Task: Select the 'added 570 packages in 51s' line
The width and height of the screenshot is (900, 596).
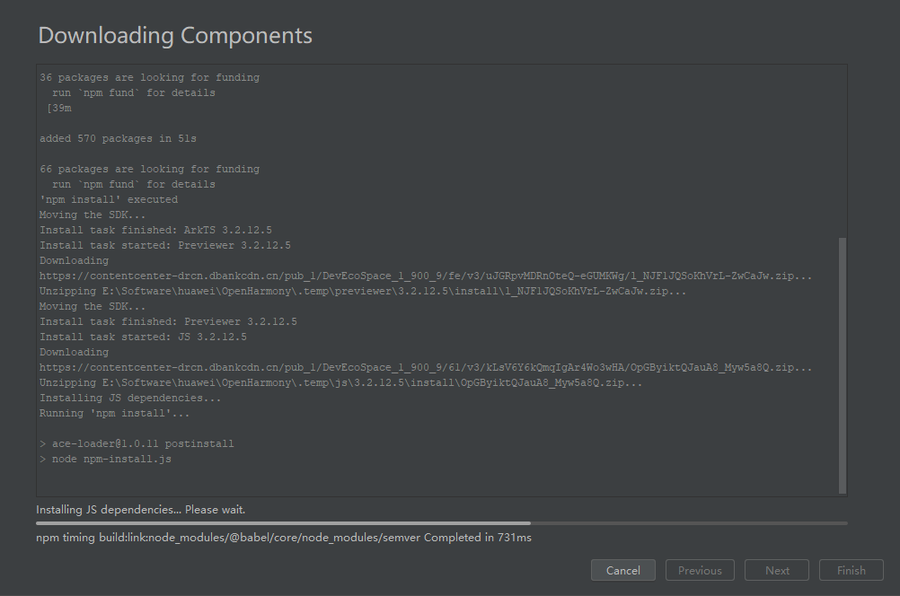Action: click(x=118, y=139)
